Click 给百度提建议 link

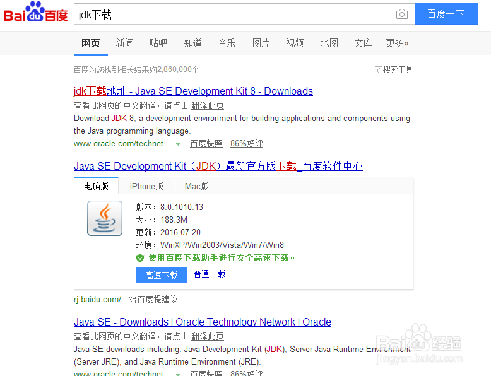click(x=153, y=300)
